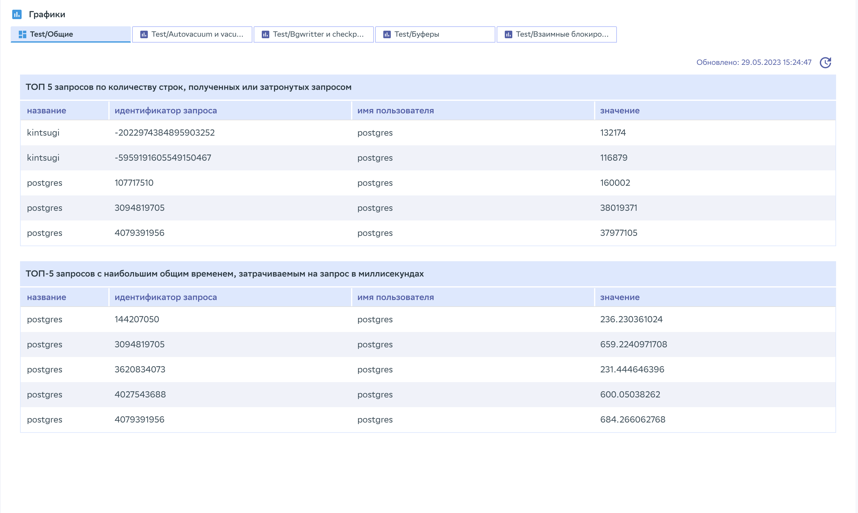Sort first table by идентификатор запроса header
The width and height of the screenshot is (858, 513).
tap(166, 111)
